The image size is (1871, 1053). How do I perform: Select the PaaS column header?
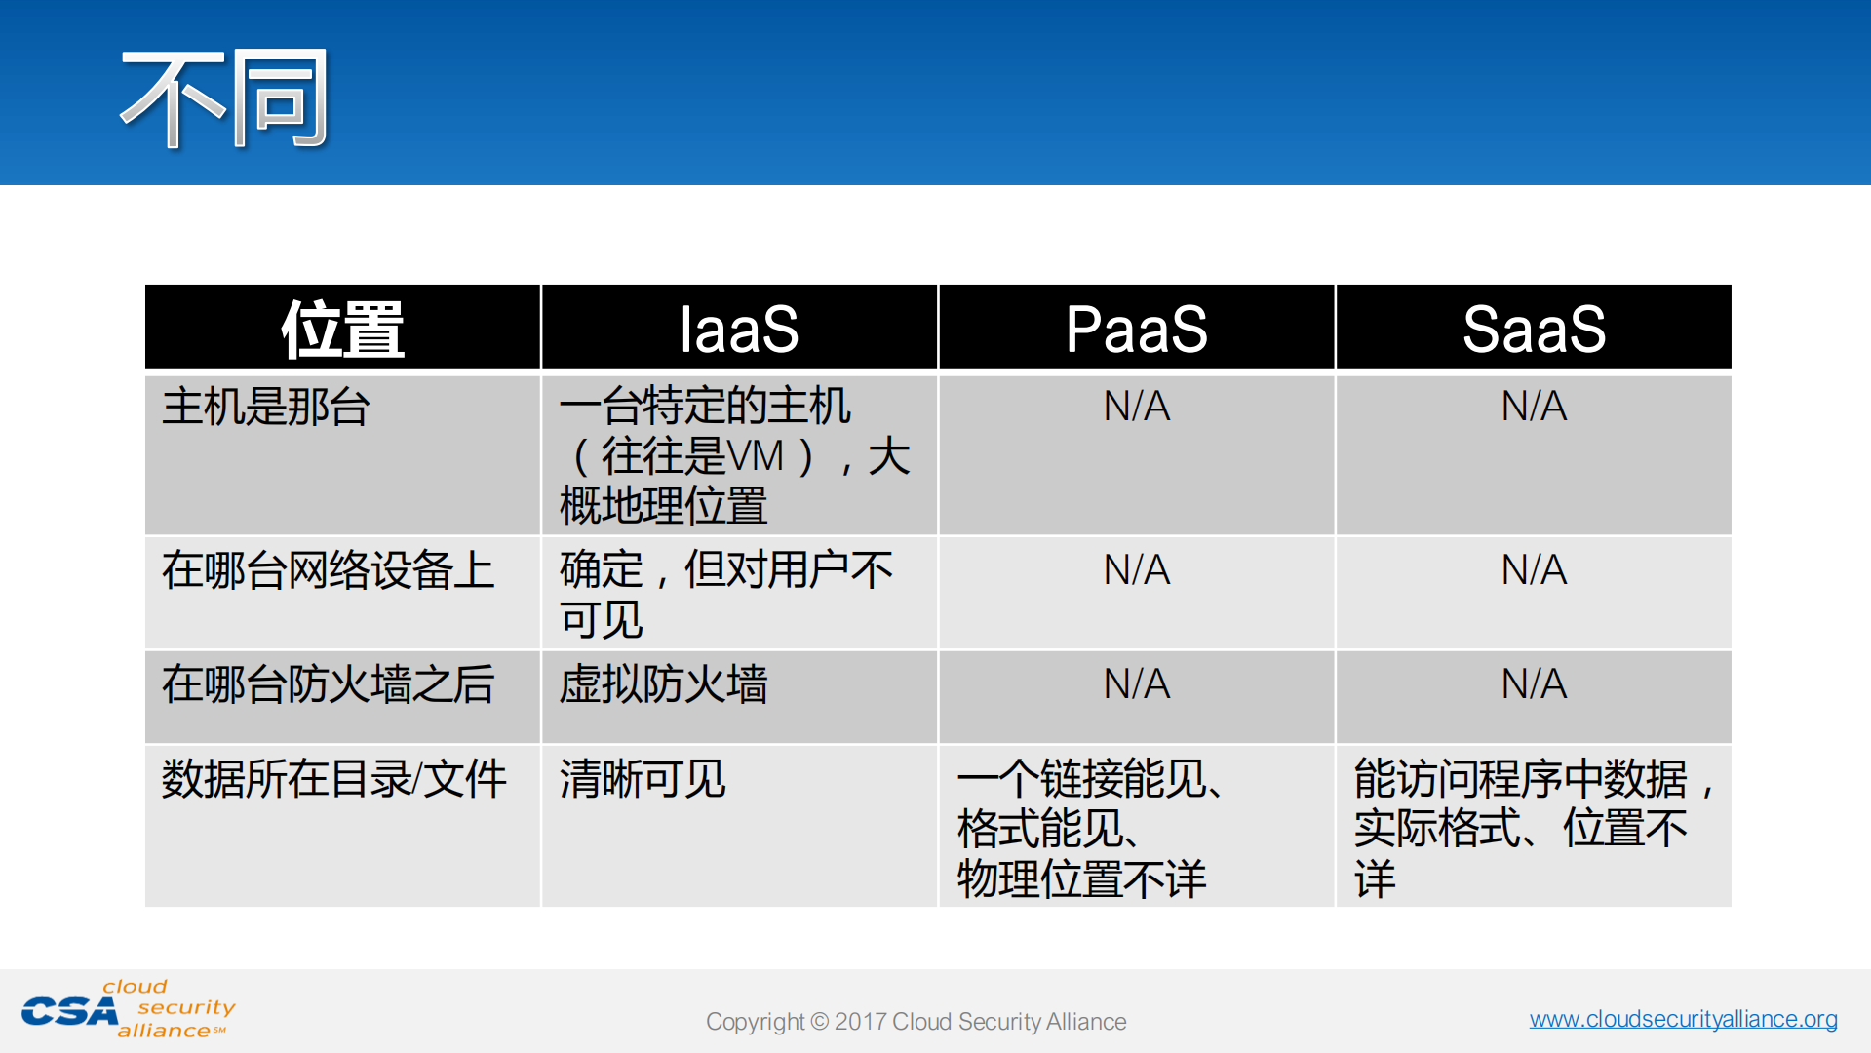[1136, 327]
